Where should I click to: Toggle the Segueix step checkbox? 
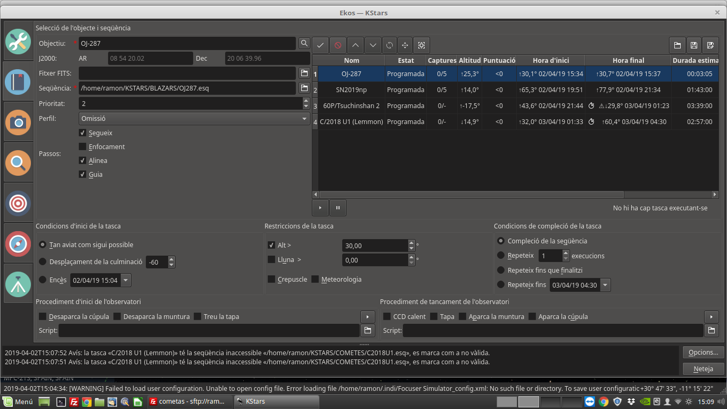pos(82,133)
